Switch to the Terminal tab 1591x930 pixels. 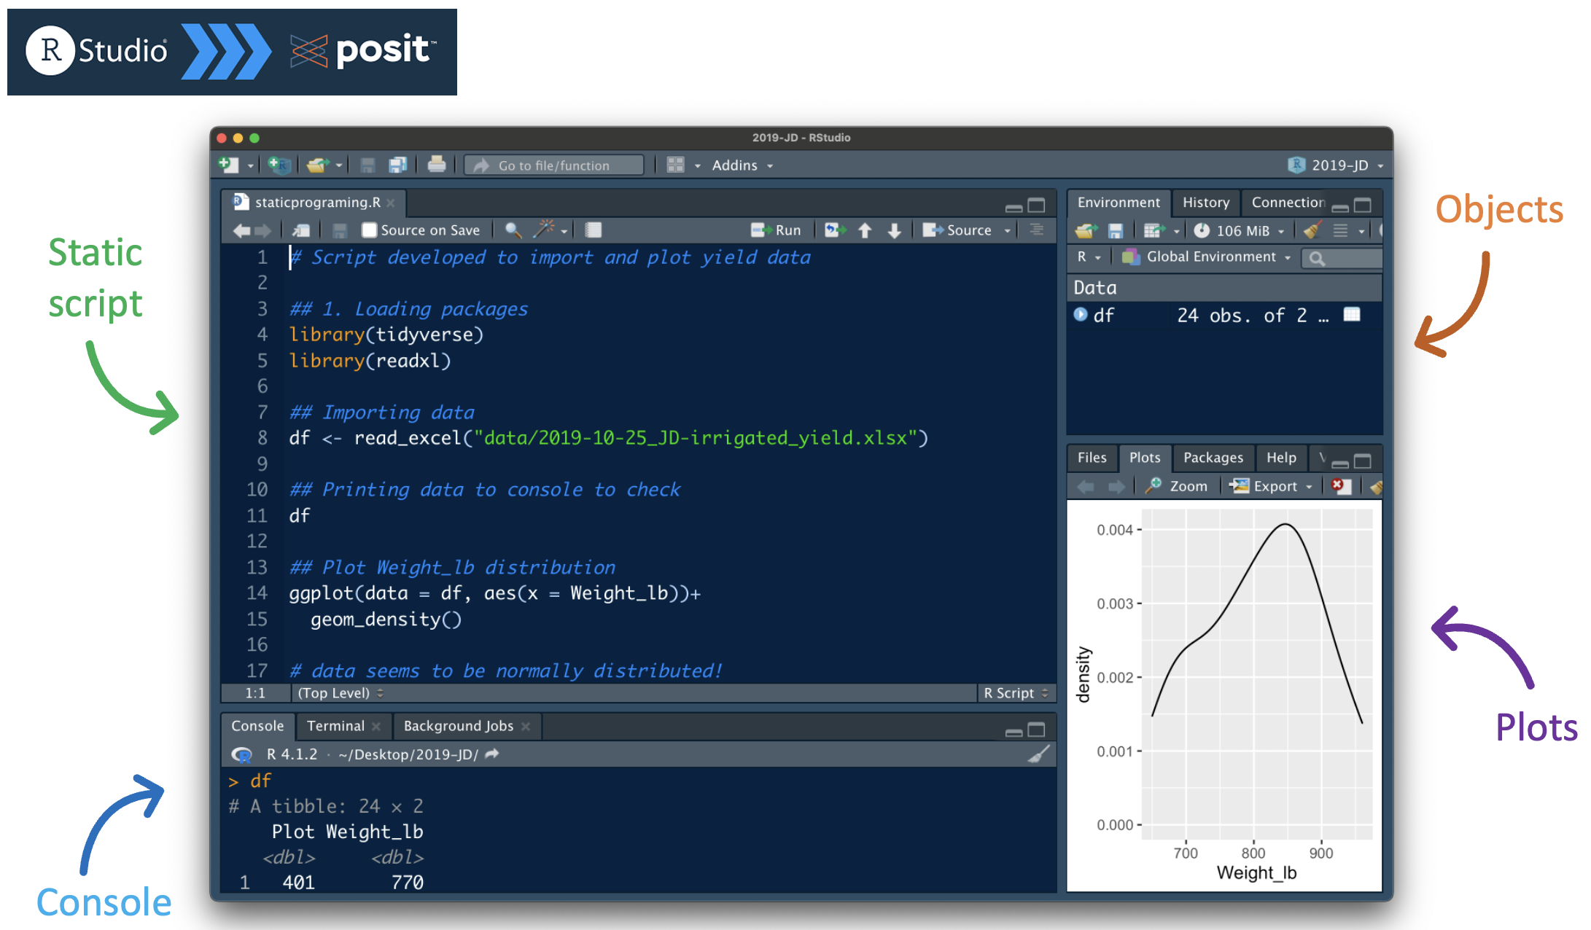335,726
